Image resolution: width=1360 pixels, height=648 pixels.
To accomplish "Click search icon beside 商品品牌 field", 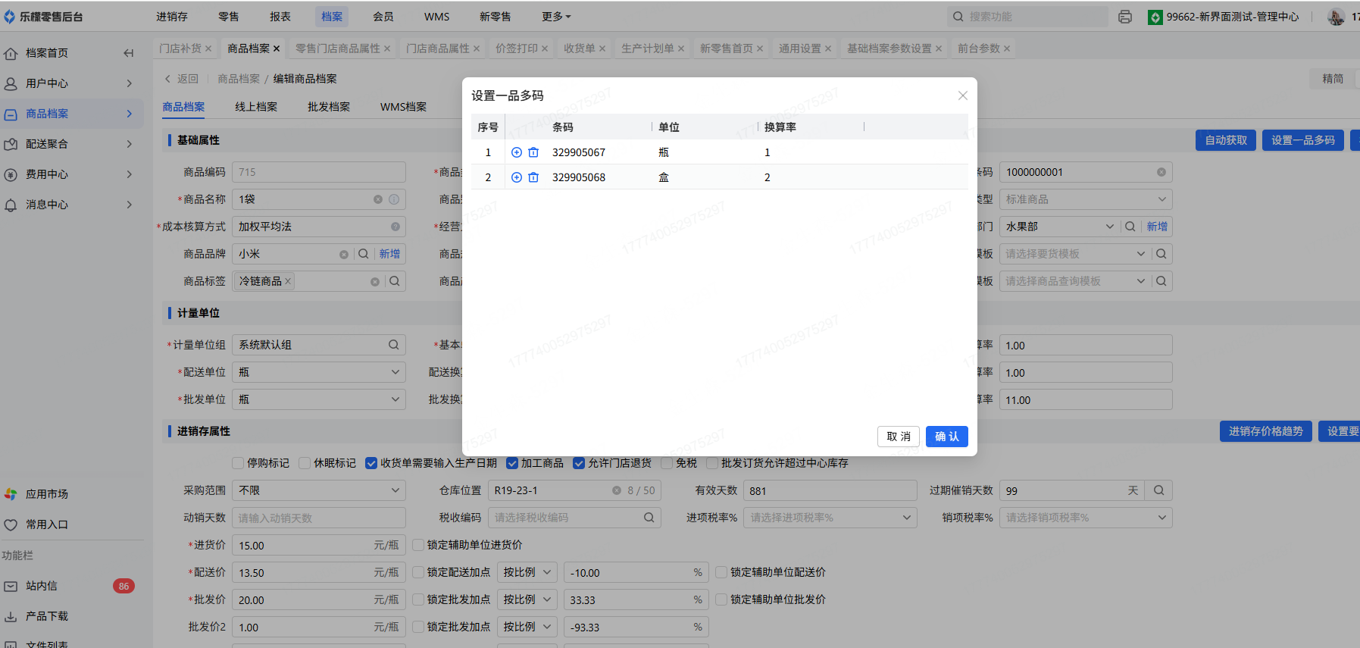I will point(364,254).
